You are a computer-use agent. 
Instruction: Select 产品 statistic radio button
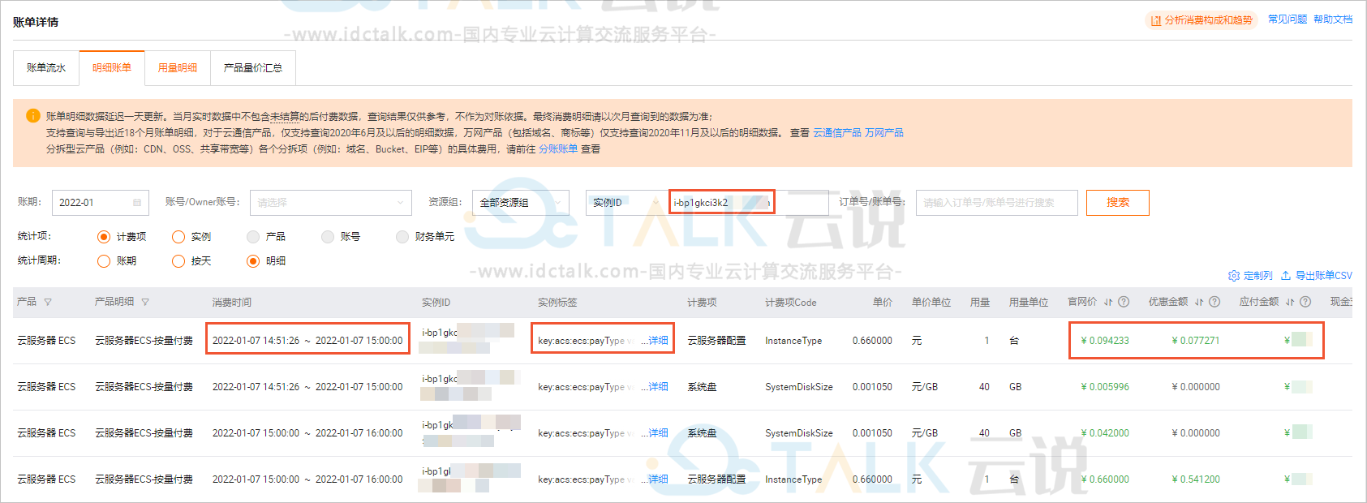[x=253, y=237]
